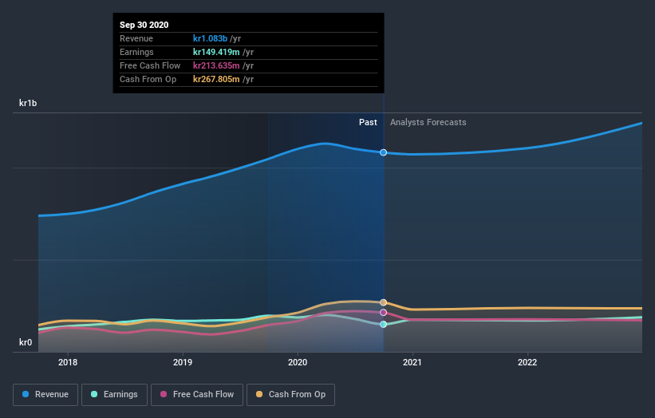Click the Sep 30 2020 tooltip date

point(144,25)
